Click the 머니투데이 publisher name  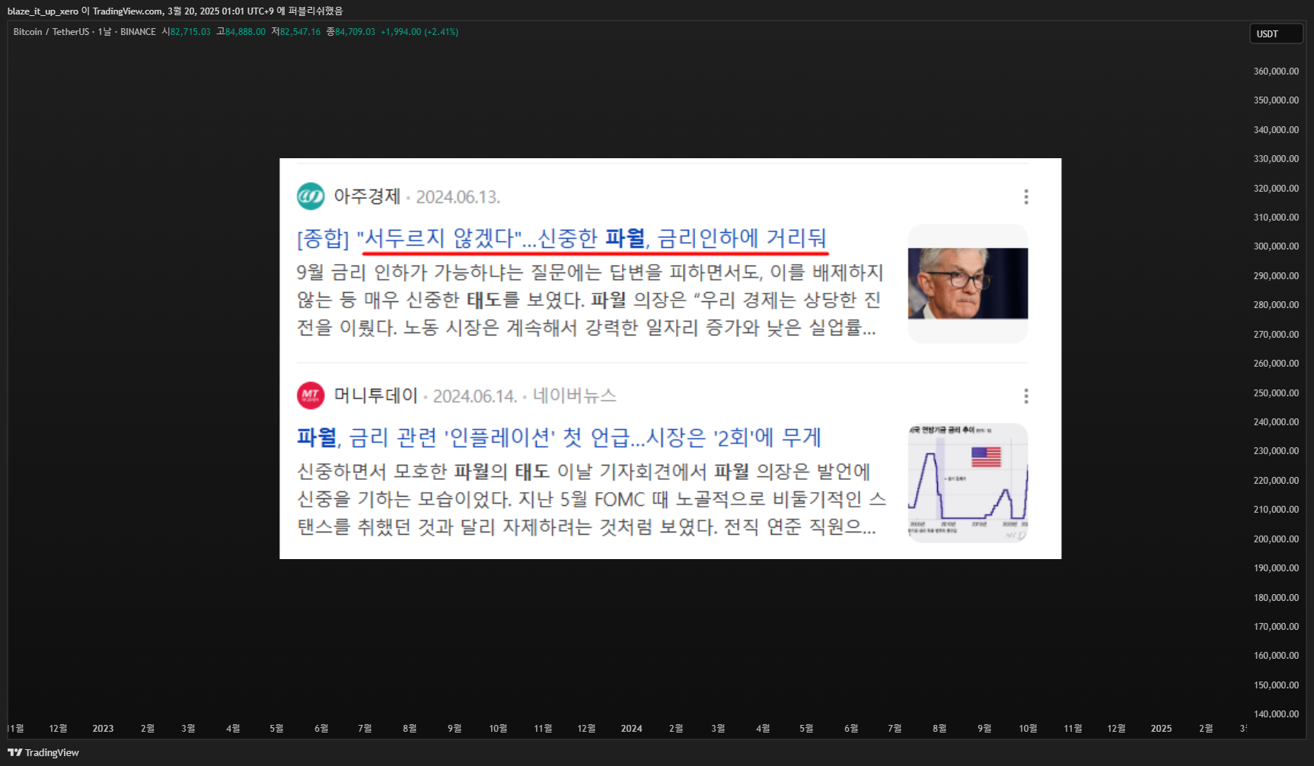(x=376, y=396)
